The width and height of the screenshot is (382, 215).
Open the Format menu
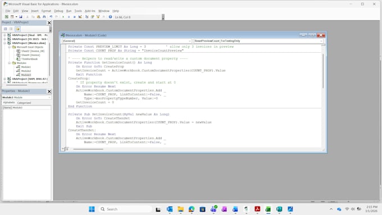(46, 11)
